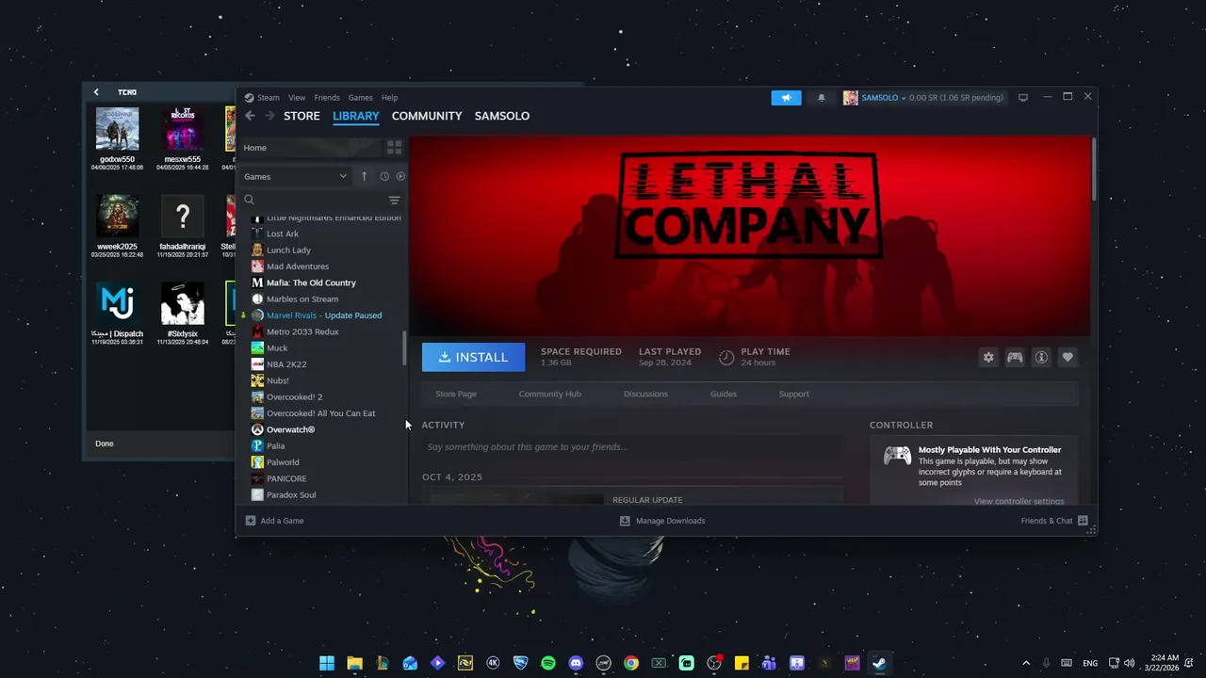Open the Community Hub link
Image resolution: width=1206 pixels, height=678 pixels.
550,394
